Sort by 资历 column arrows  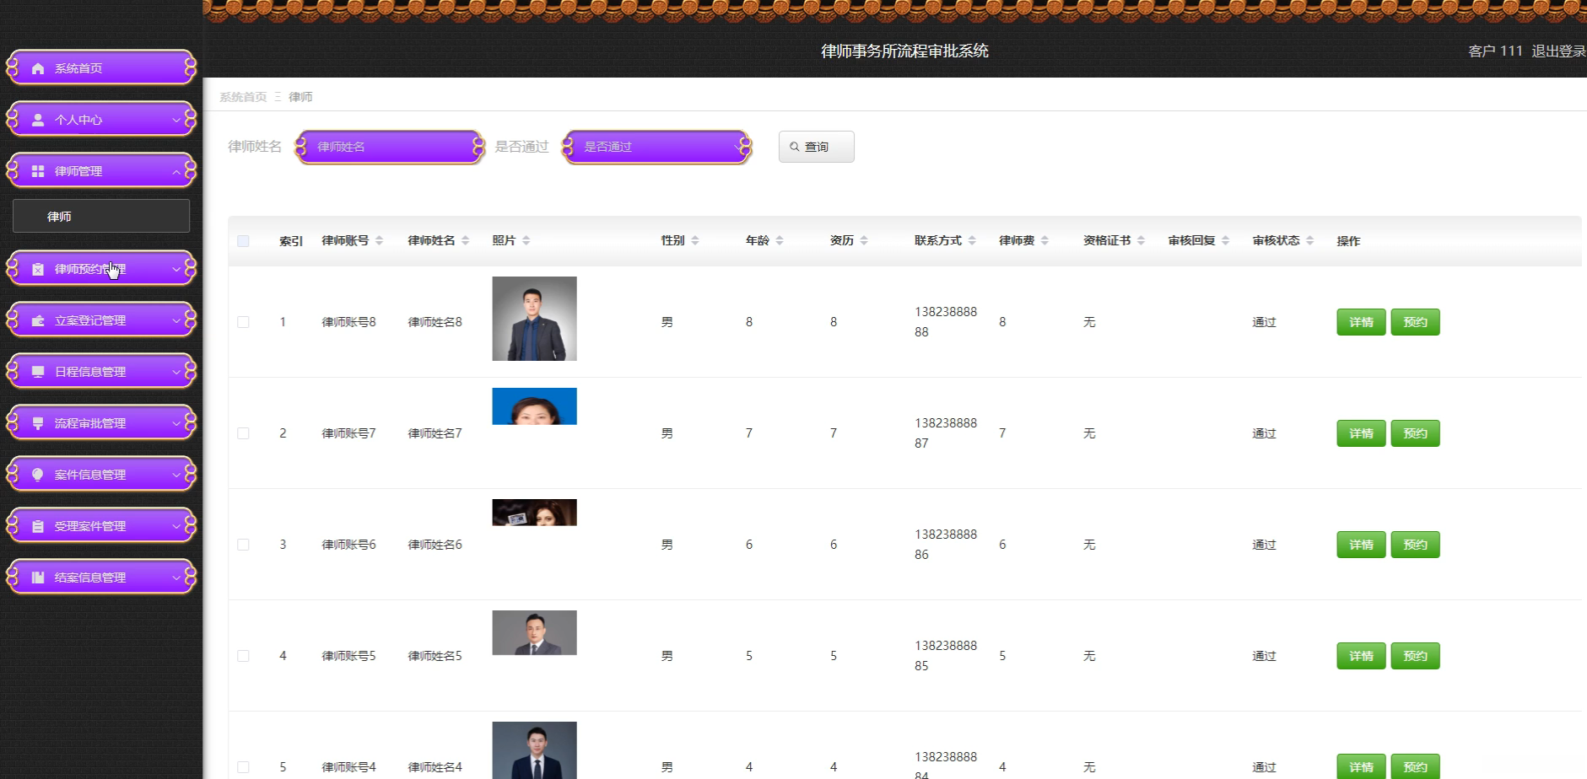[x=864, y=240]
